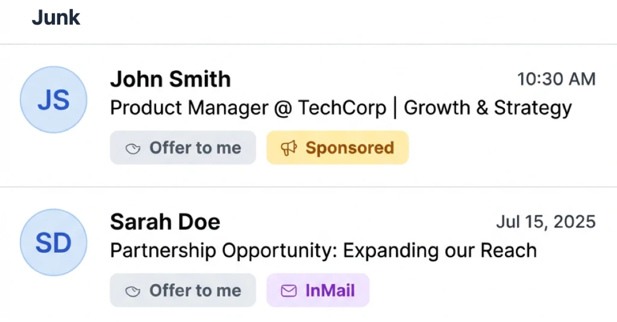617x322 pixels.
Task: Select the Growth & Strategy text in subject
Action: [x=487, y=108]
